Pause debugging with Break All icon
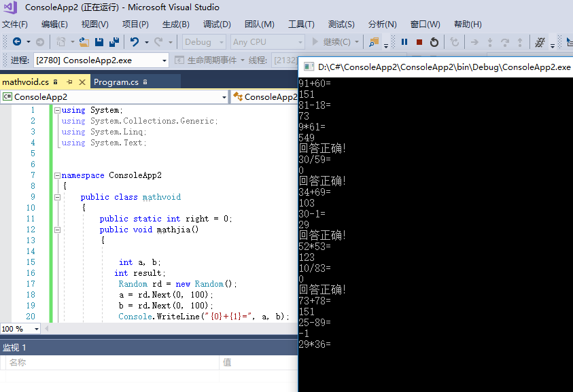Screen dimensions: 573x392 click(404, 42)
